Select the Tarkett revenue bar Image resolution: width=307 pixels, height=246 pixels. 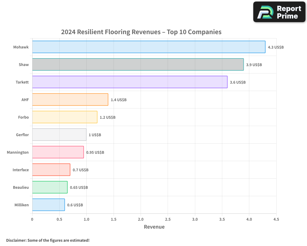(x=129, y=82)
